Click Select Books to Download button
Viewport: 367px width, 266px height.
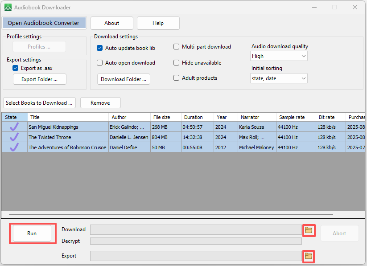tap(39, 103)
